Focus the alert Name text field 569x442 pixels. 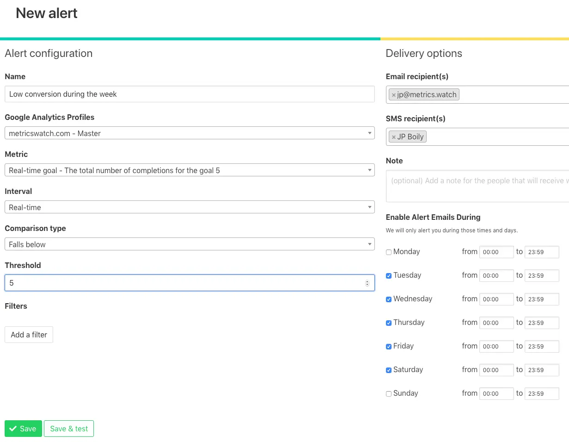[190, 94]
